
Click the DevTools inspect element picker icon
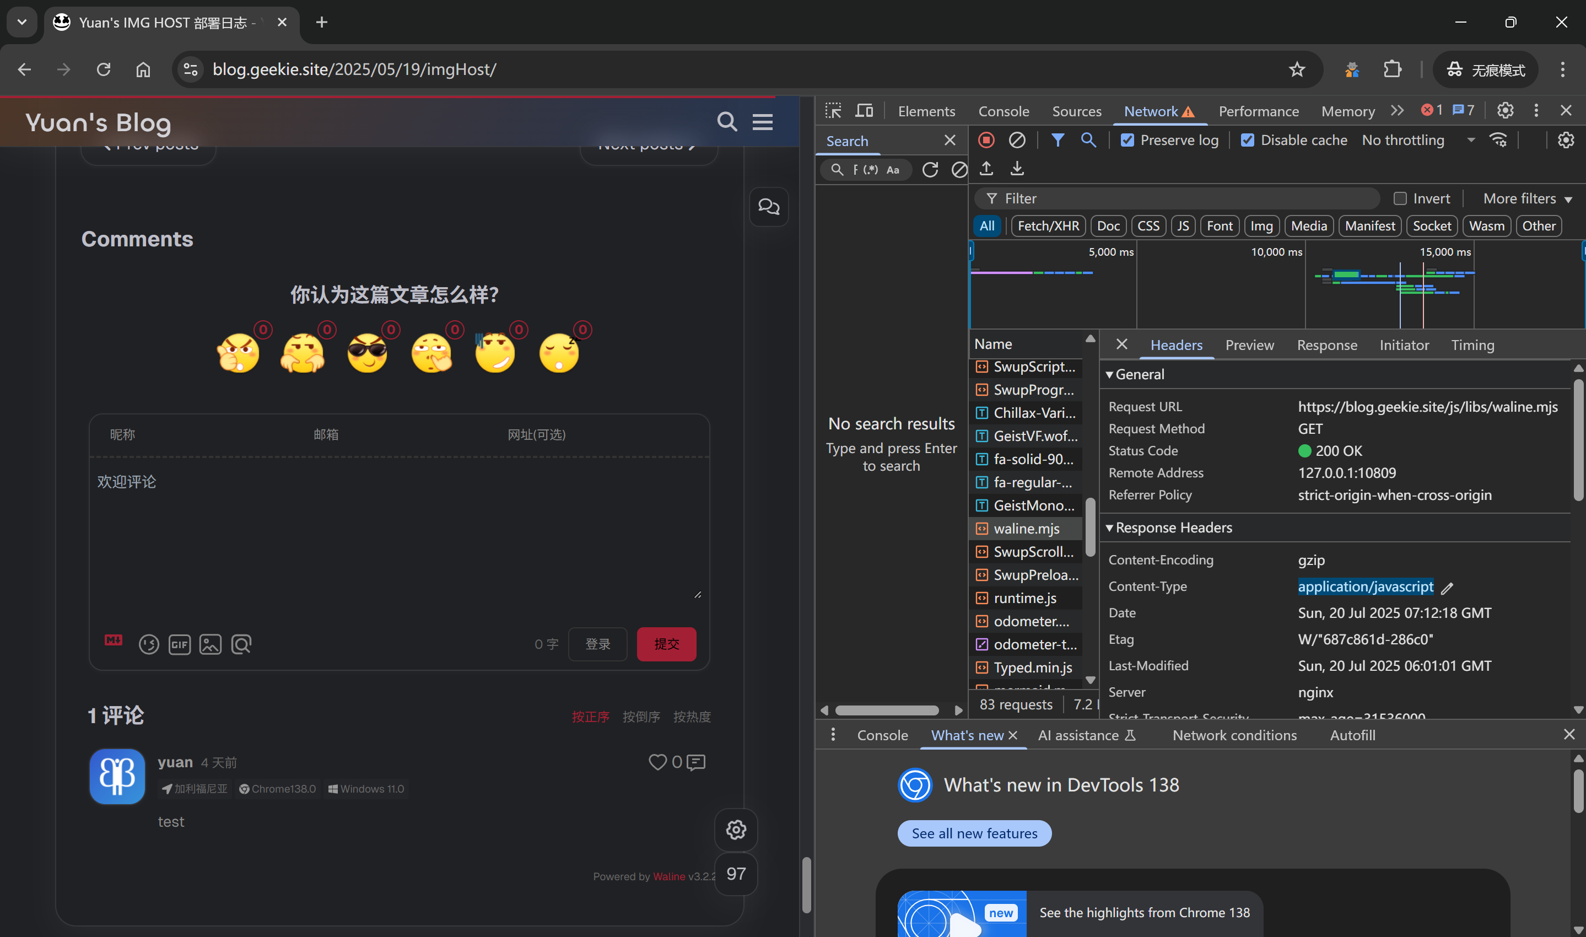click(x=833, y=111)
